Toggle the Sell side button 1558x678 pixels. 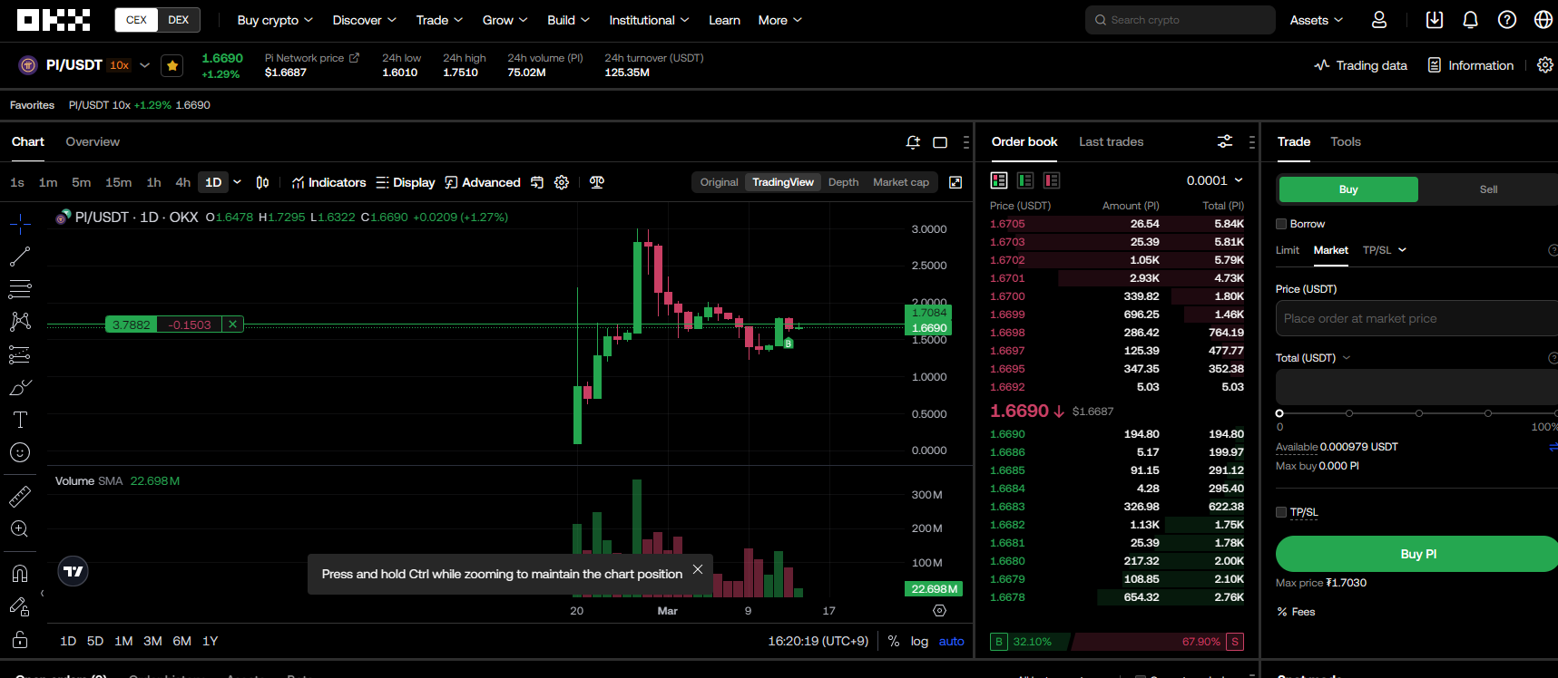coord(1489,189)
